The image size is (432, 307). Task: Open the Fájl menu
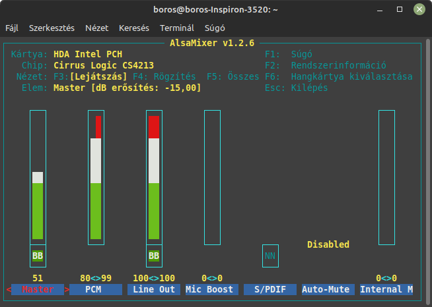[x=12, y=28]
